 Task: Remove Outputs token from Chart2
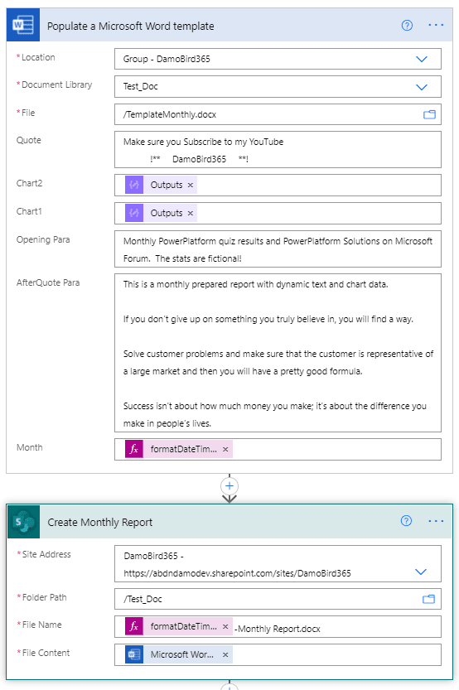(x=190, y=186)
